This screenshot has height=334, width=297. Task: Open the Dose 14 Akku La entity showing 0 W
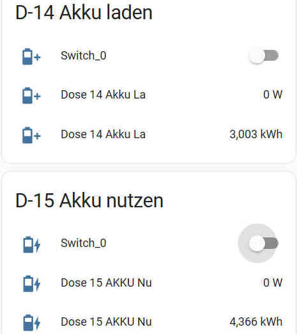[103, 95]
